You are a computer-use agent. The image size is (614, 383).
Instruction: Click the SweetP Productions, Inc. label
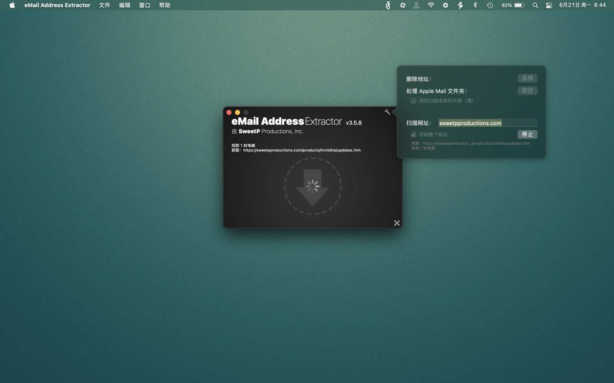click(x=271, y=131)
